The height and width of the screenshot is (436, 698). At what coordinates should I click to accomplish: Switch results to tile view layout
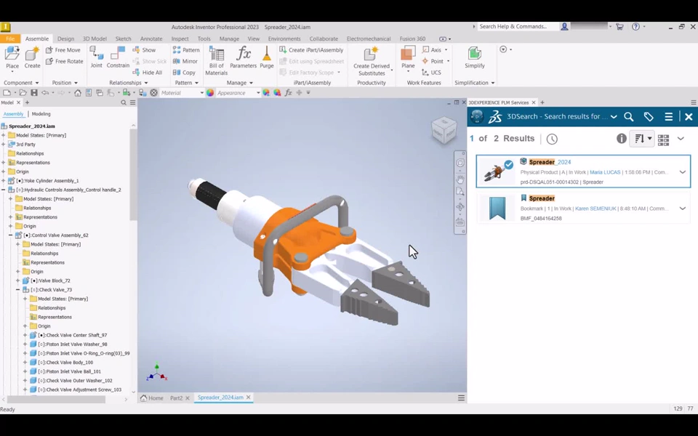pyautogui.click(x=663, y=139)
